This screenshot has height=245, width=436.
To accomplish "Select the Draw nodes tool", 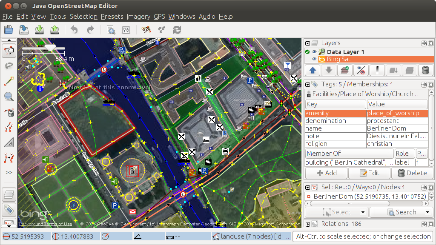I will tap(9, 81).
